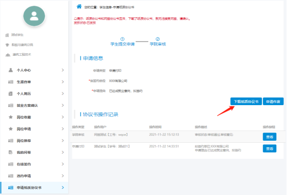Click the graduation cap icon in the profile
Viewport: 287px width, 195px height.
click(7, 45)
